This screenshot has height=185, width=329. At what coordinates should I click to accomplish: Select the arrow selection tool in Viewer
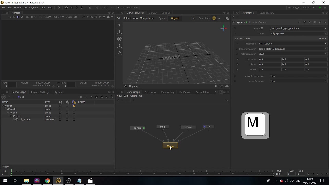(x=120, y=25)
